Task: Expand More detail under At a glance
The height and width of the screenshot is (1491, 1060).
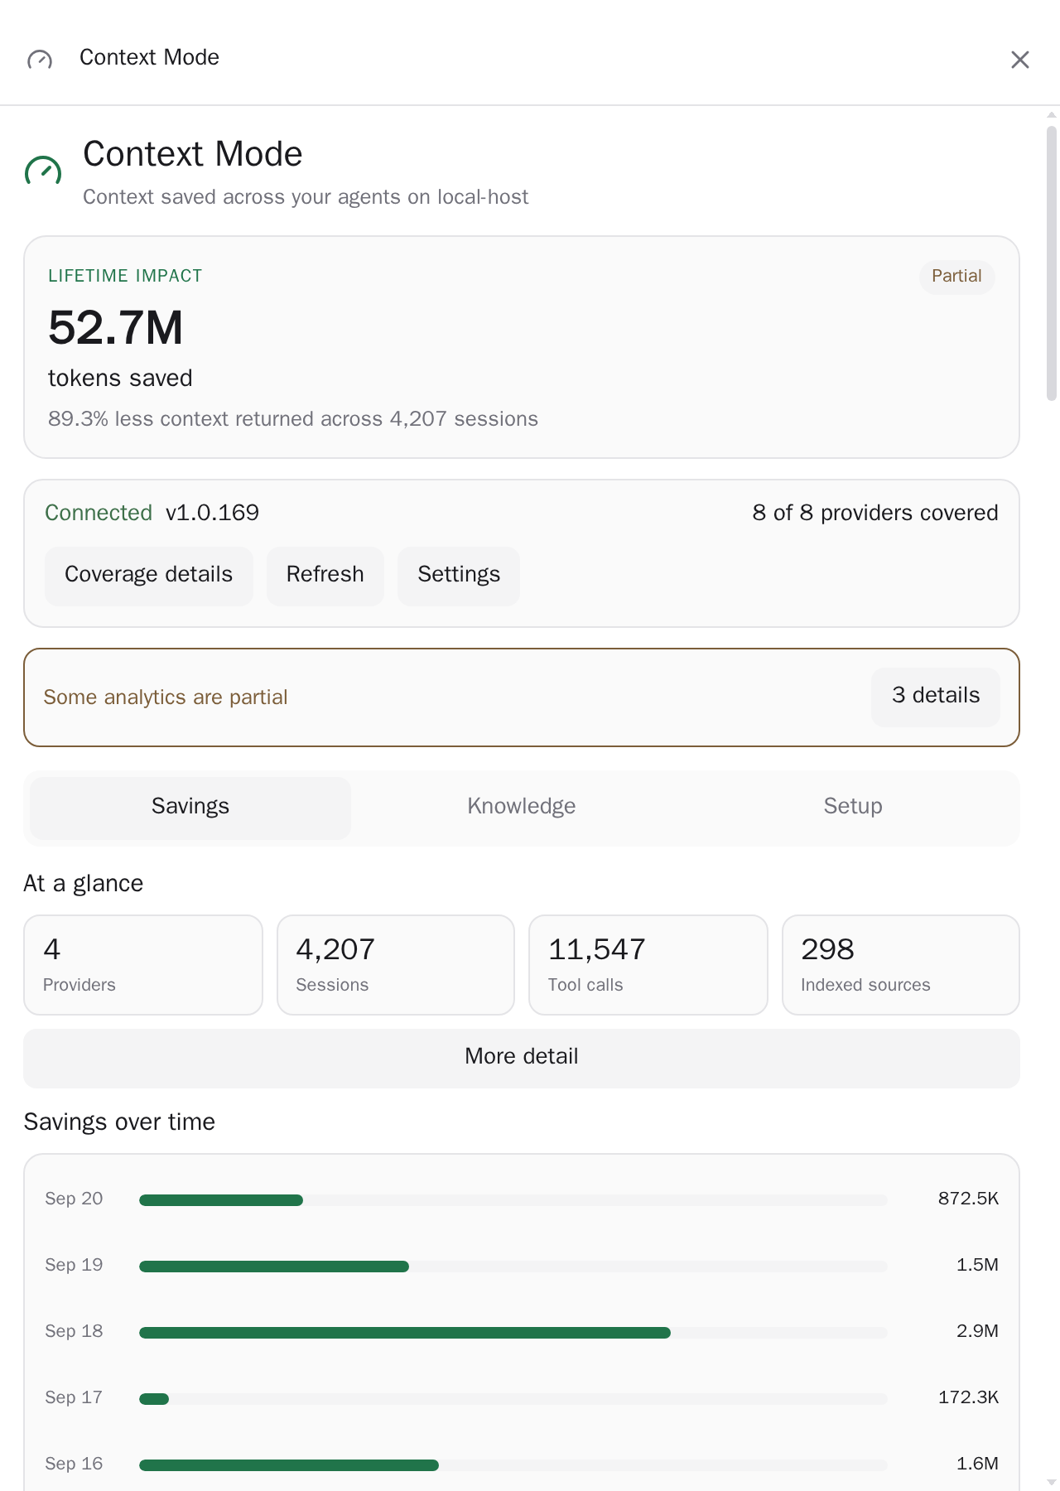Action: click(522, 1058)
